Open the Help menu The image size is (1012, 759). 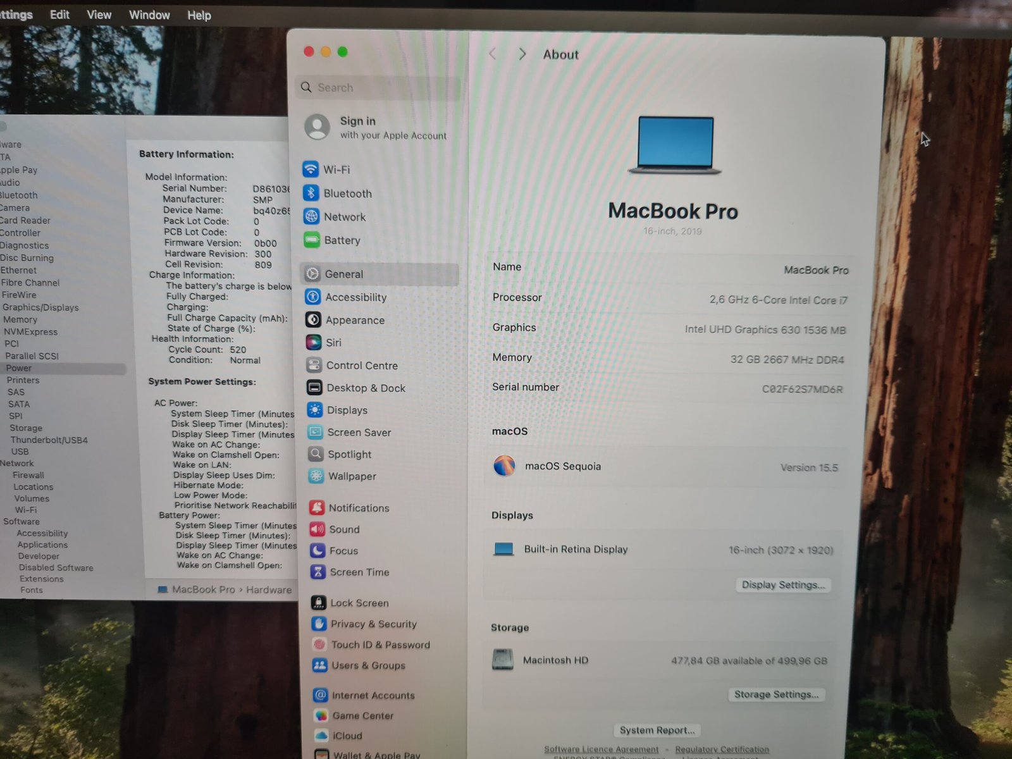199,15
